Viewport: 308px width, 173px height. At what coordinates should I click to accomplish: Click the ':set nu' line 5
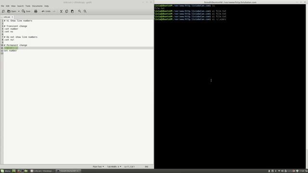coord(9,32)
